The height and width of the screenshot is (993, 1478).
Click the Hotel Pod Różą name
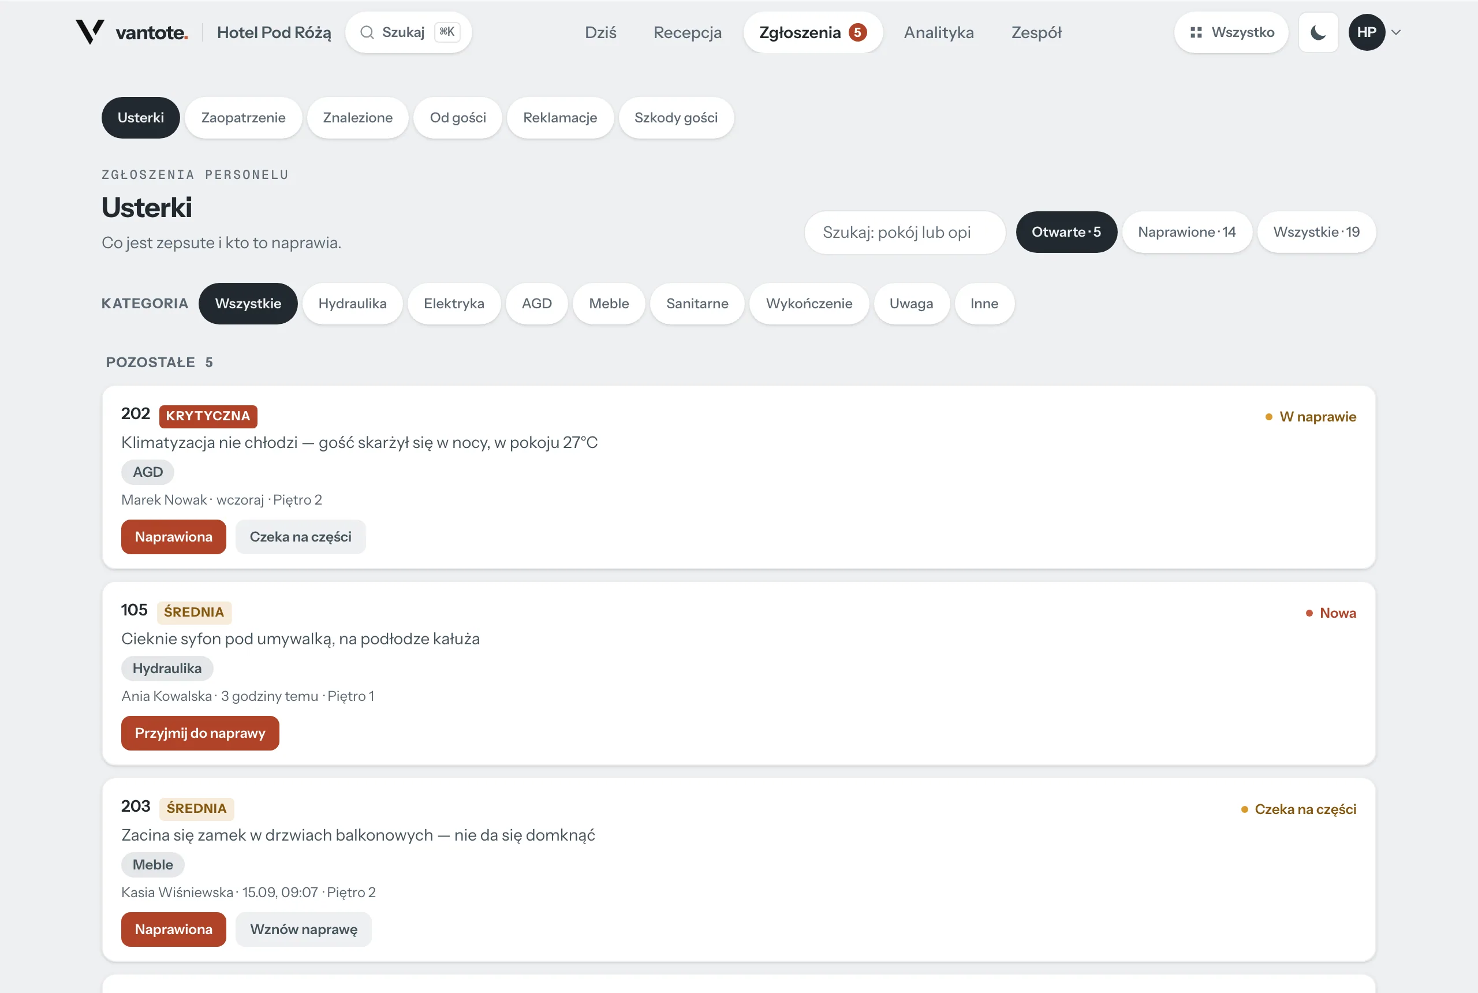[x=274, y=32]
